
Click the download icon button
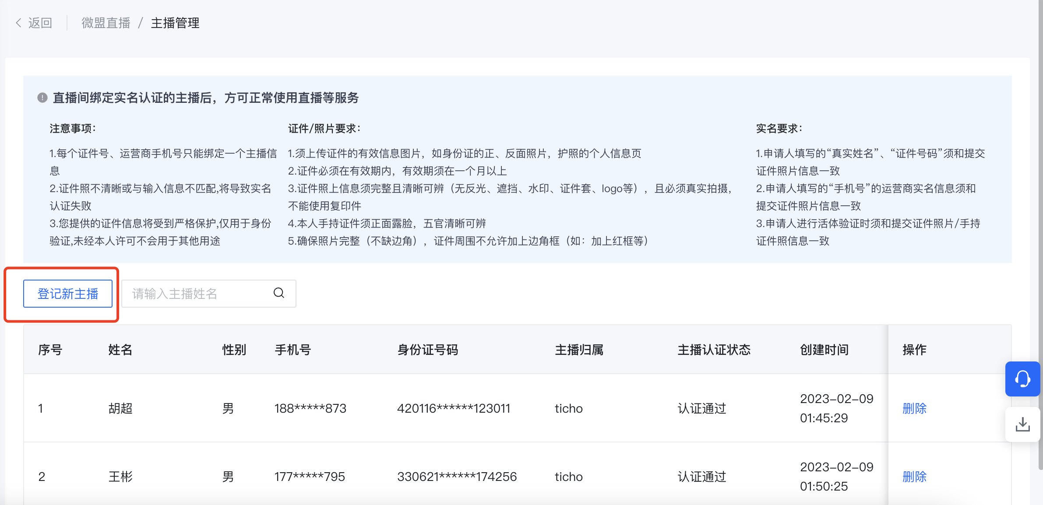1022,424
